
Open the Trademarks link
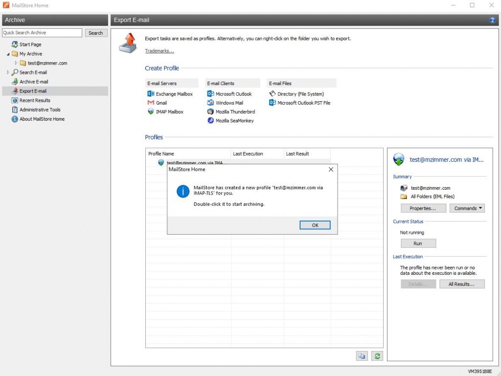pyautogui.click(x=159, y=51)
